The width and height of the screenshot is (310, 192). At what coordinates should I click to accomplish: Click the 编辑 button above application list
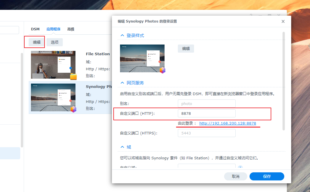pos(36,42)
